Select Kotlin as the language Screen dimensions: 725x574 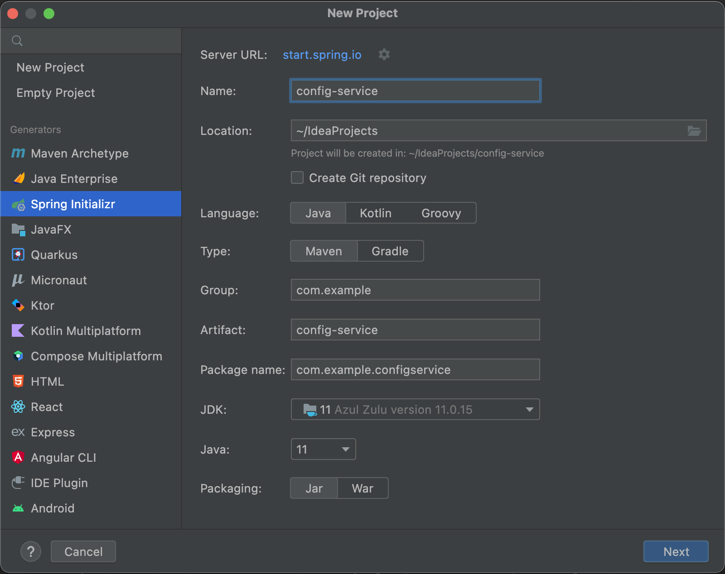coord(376,213)
